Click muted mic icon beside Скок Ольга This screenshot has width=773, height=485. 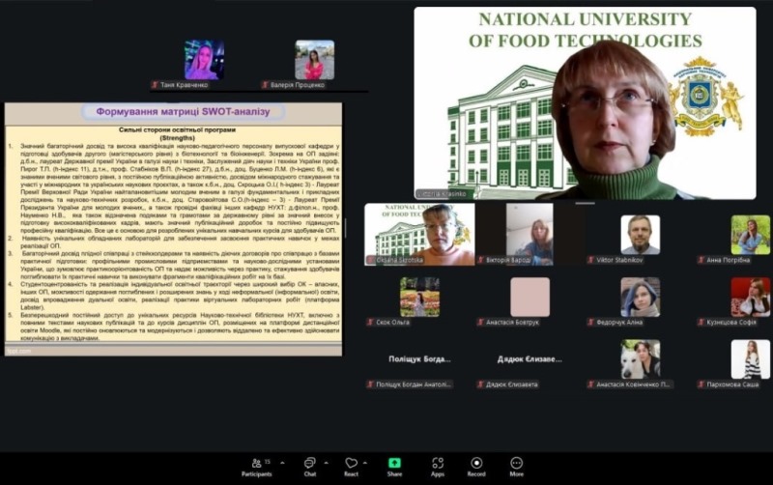click(370, 322)
